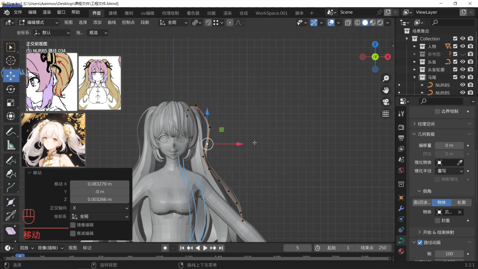Select the Annotate tool
The image size is (478, 269).
tap(11, 131)
